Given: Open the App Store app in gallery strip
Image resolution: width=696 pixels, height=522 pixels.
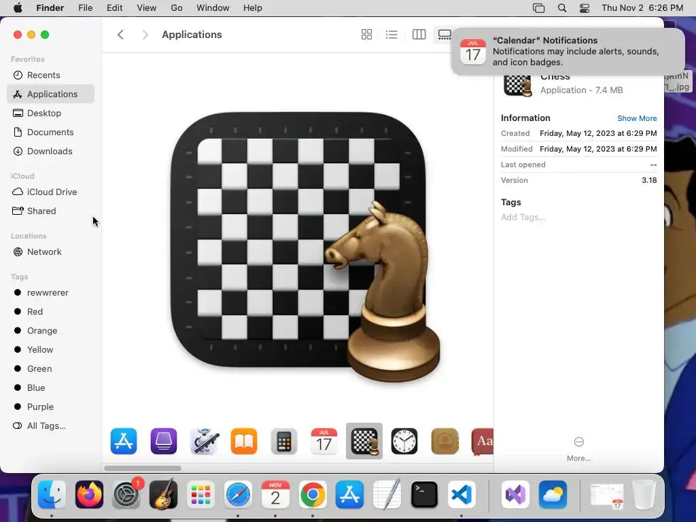Looking at the screenshot, I should (124, 440).
